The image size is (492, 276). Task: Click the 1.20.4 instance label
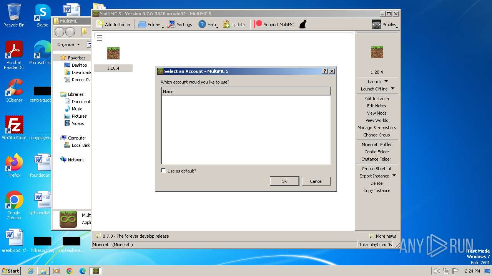pyautogui.click(x=113, y=68)
